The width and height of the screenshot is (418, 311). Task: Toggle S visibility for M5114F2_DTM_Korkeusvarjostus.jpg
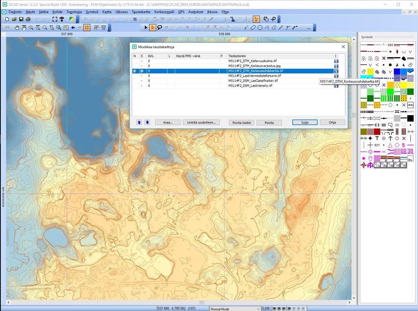(142, 66)
